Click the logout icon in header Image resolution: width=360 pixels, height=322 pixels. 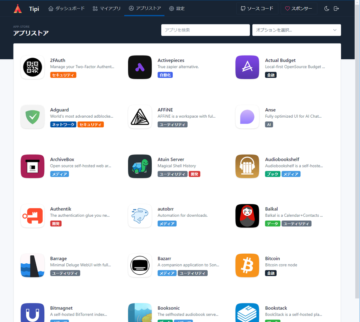coord(336,9)
